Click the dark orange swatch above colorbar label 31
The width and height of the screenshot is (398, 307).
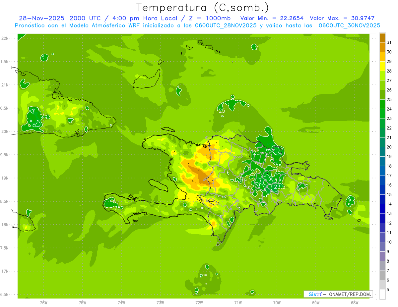click(x=382, y=38)
